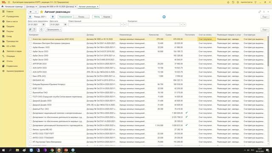Shift period to the previous month
272x153 pixels.
(30, 17)
